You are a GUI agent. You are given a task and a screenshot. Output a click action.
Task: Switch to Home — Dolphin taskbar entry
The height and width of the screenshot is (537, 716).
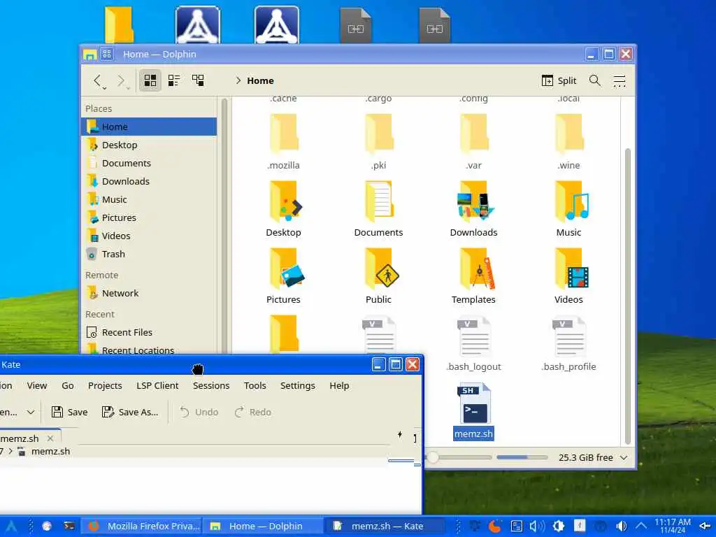(264, 526)
